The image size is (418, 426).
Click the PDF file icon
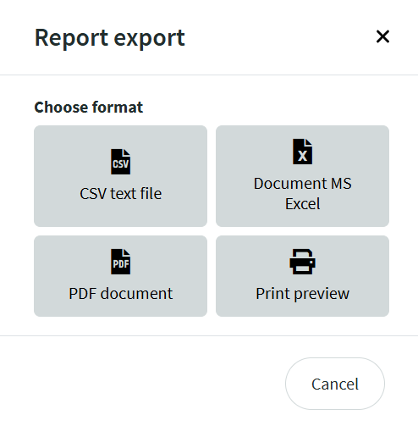[120, 262]
